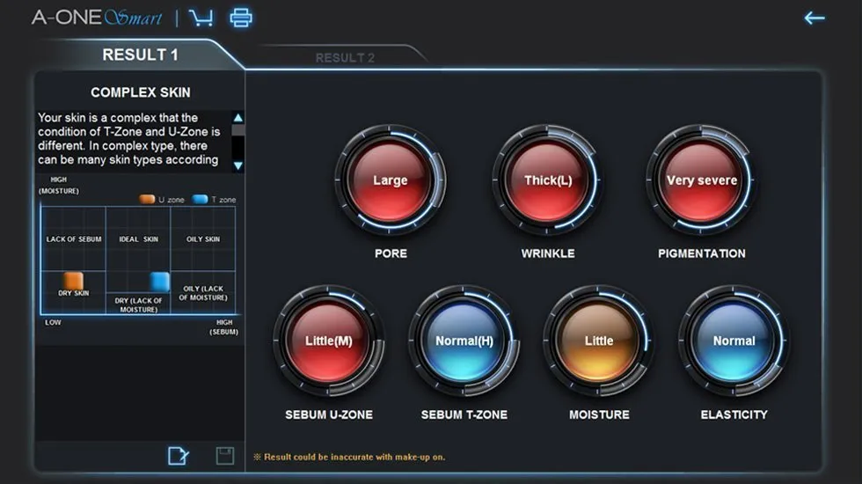The height and width of the screenshot is (484, 862).
Task: Click the orange U zone marker in chart
Action: point(74,281)
